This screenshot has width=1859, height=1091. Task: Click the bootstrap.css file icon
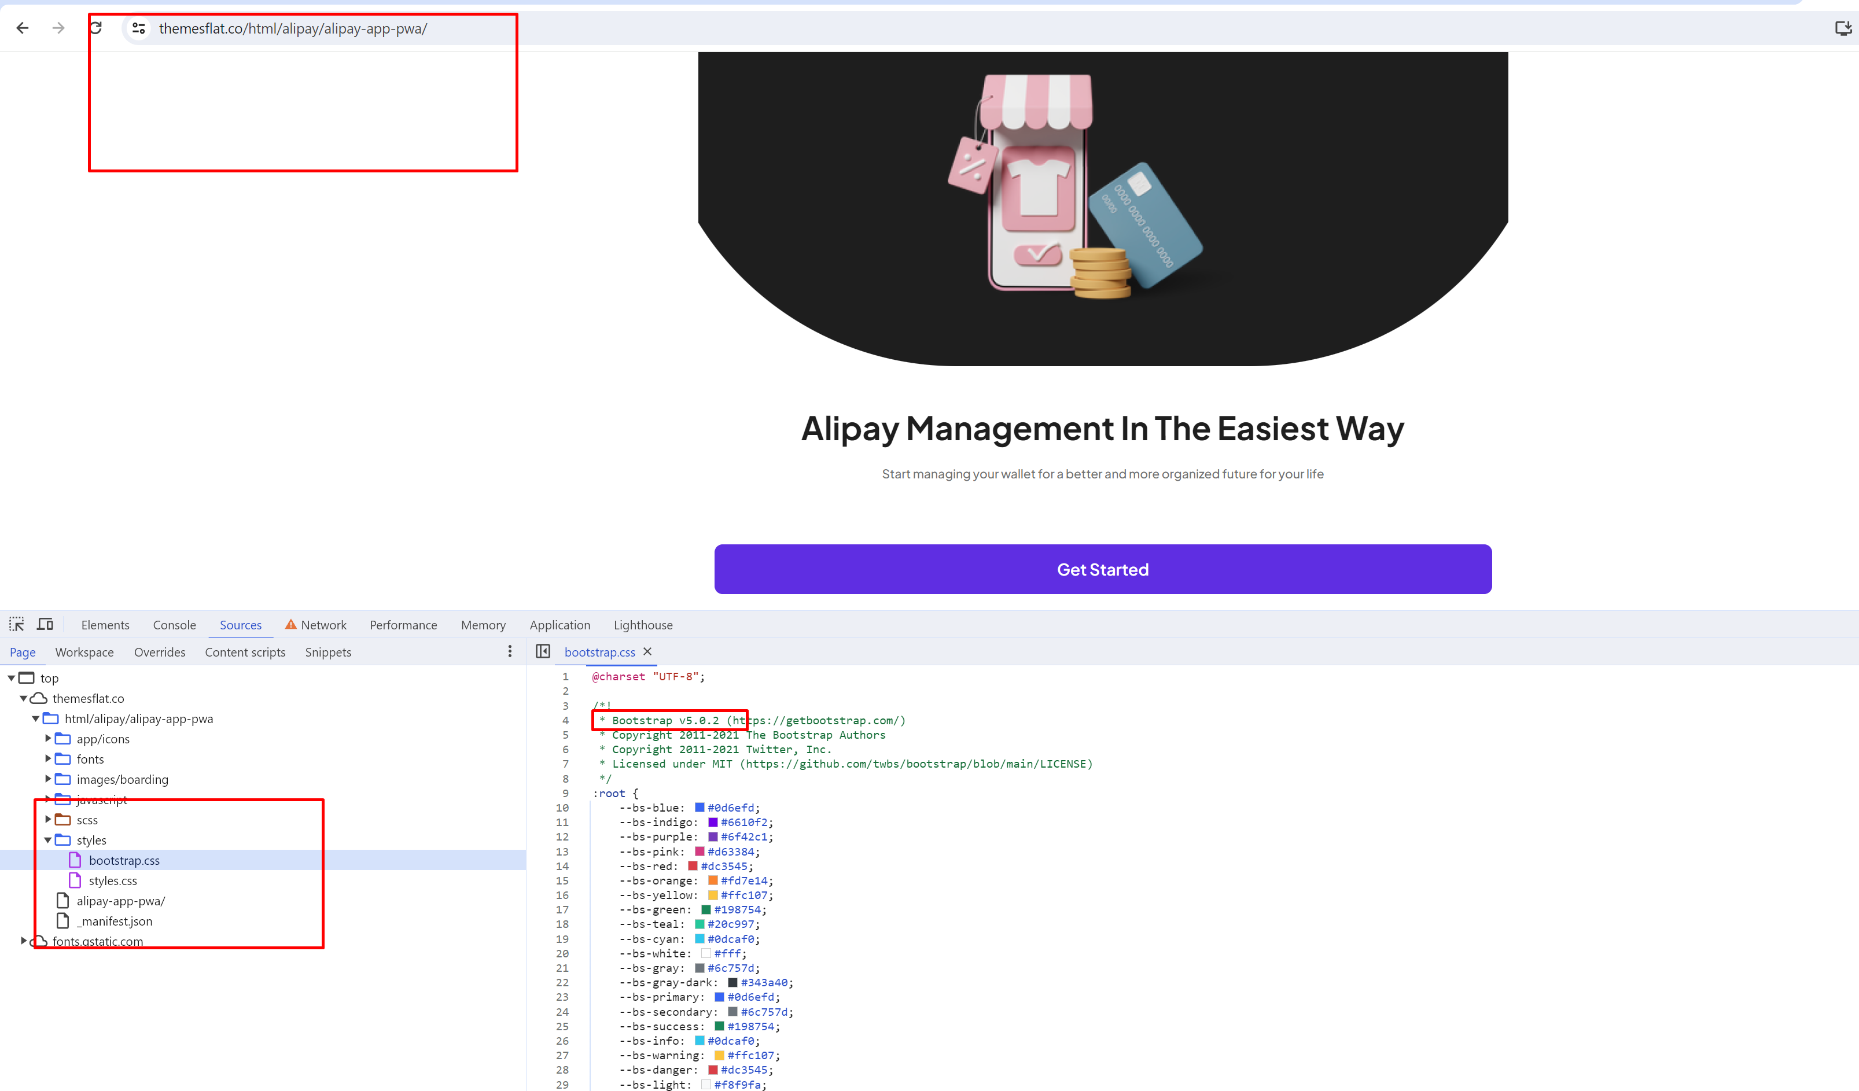[x=75, y=860]
